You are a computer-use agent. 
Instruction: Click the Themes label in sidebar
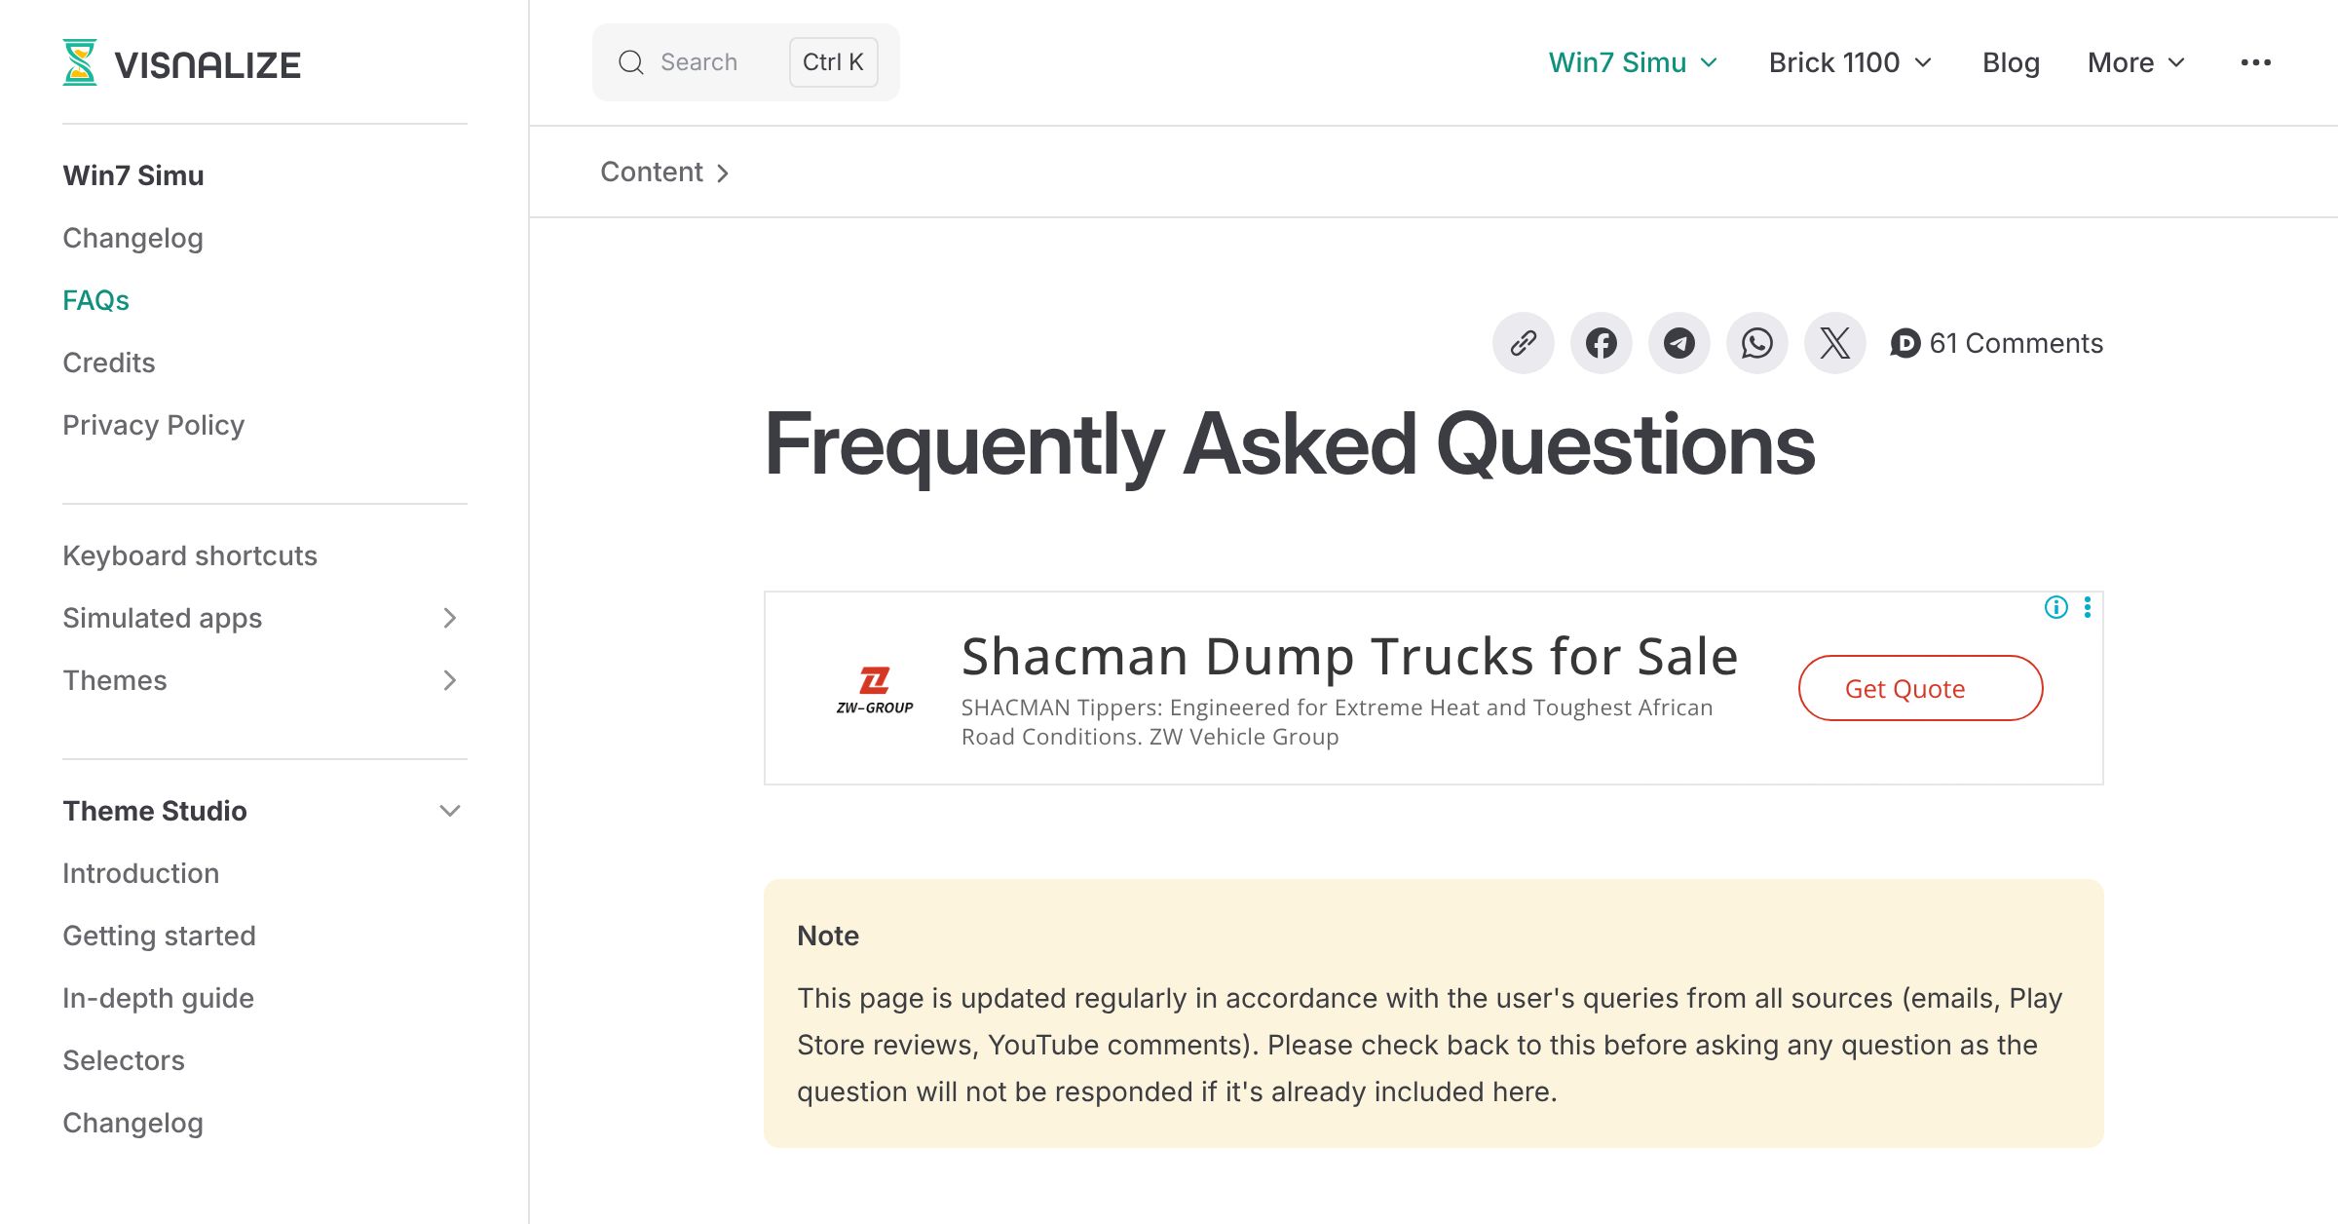coord(114,680)
